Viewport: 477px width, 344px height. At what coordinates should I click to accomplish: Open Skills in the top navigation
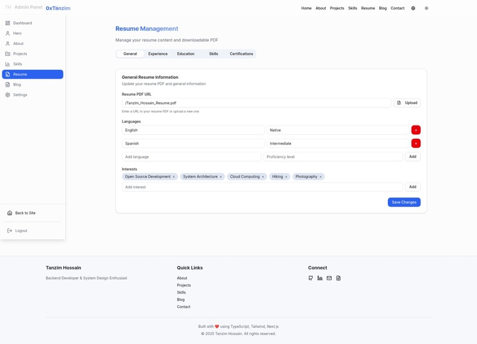[x=353, y=8]
